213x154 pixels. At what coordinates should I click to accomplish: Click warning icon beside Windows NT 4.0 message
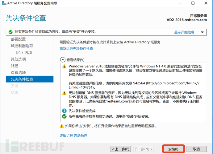click(64, 67)
